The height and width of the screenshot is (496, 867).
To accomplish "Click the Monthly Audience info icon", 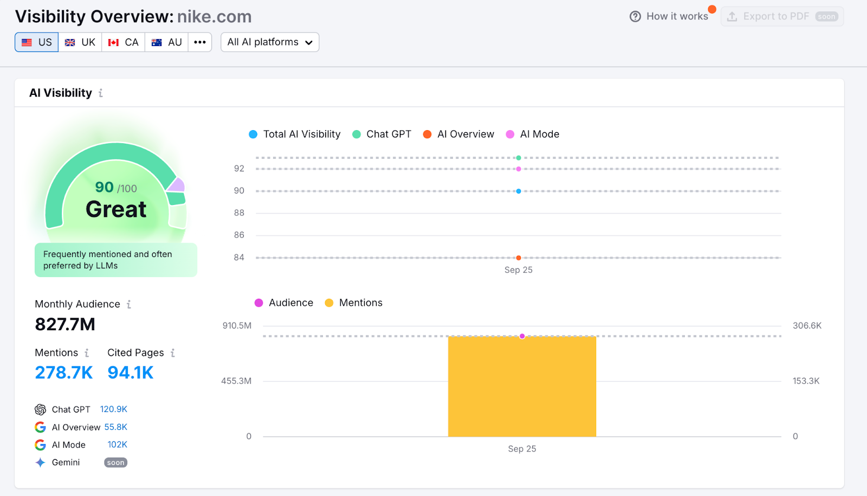I will pyautogui.click(x=129, y=305).
